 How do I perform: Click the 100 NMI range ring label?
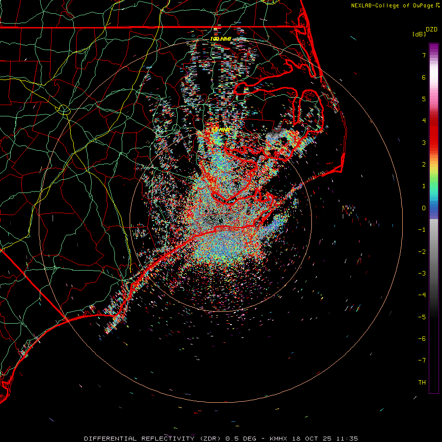coord(221,39)
